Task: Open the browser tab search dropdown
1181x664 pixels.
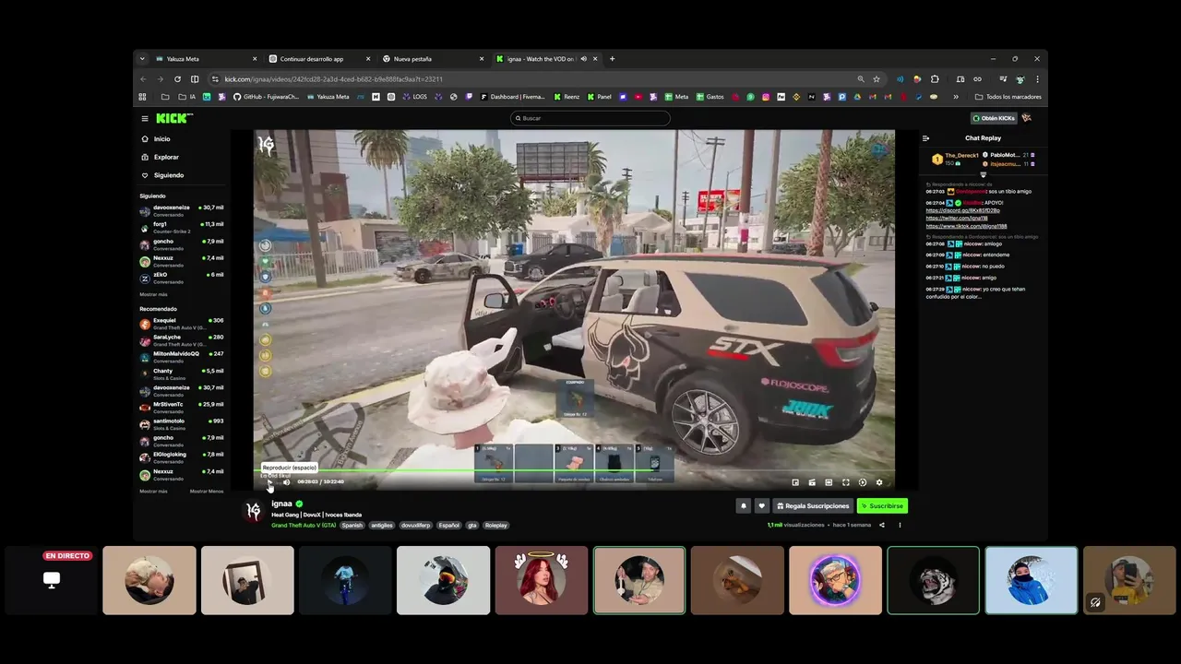Action: (x=142, y=59)
